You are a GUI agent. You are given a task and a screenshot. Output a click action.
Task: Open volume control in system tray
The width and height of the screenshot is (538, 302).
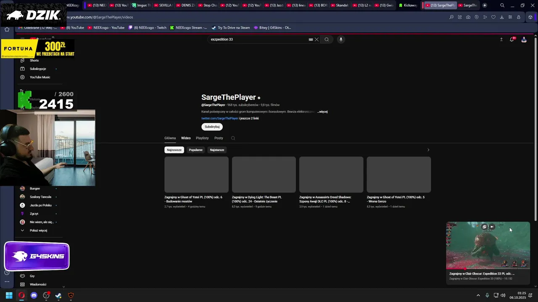pyautogui.click(x=503, y=295)
